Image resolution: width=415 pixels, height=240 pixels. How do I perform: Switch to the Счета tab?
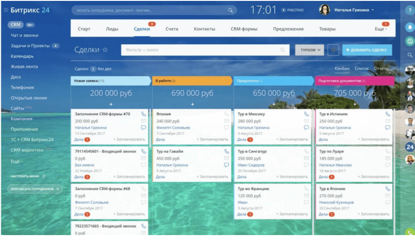tap(172, 29)
